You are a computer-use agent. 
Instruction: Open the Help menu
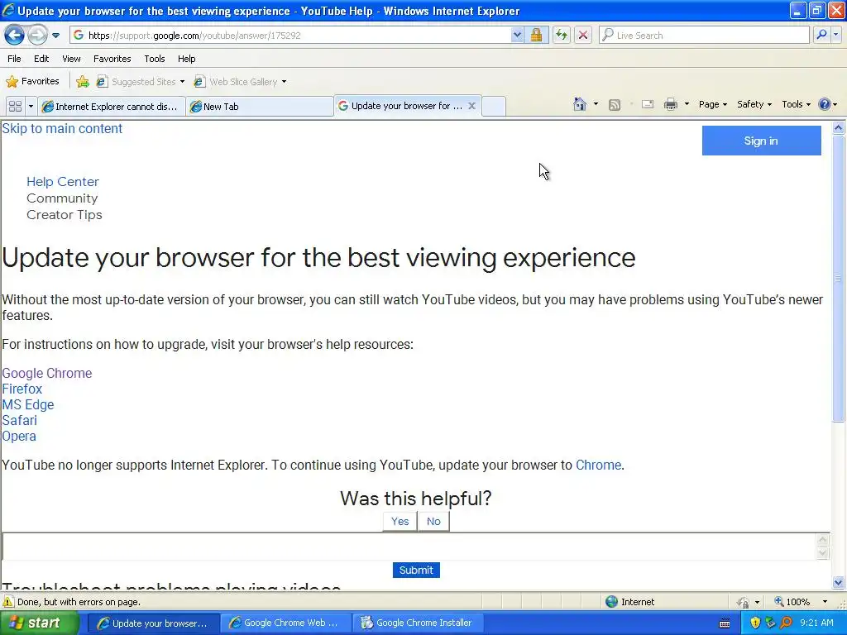(x=186, y=59)
